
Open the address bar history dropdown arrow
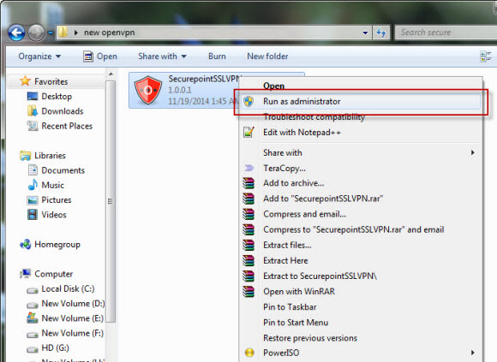pos(365,33)
